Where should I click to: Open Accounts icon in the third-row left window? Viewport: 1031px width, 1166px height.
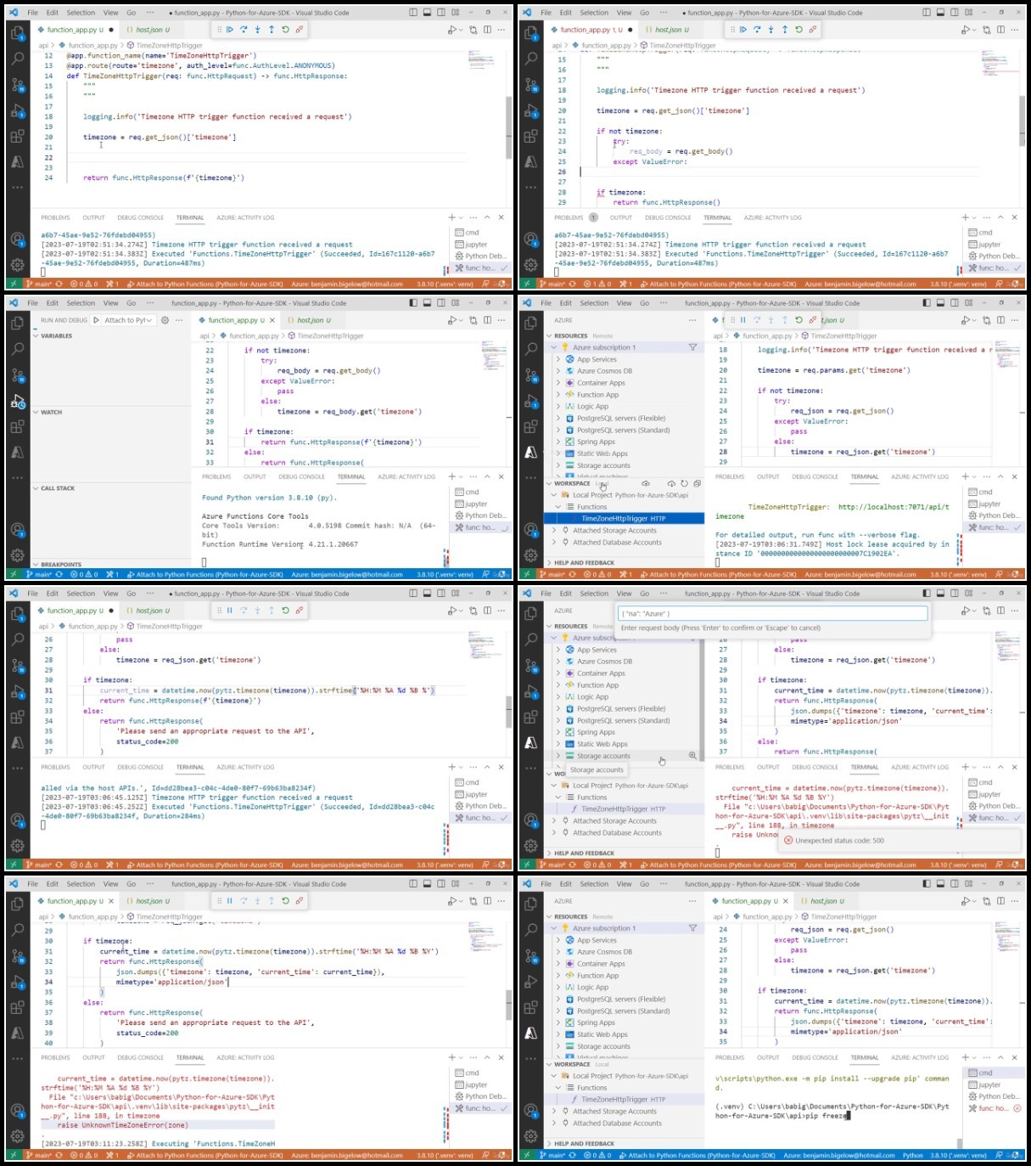pyautogui.click(x=18, y=820)
